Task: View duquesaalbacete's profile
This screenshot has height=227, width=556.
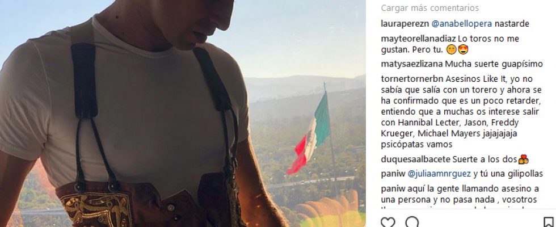Action: click(x=415, y=159)
